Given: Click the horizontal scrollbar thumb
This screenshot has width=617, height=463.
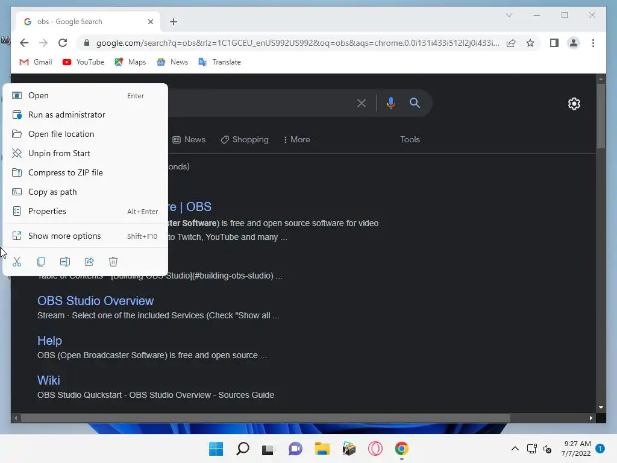Looking at the screenshot, I should 266,418.
